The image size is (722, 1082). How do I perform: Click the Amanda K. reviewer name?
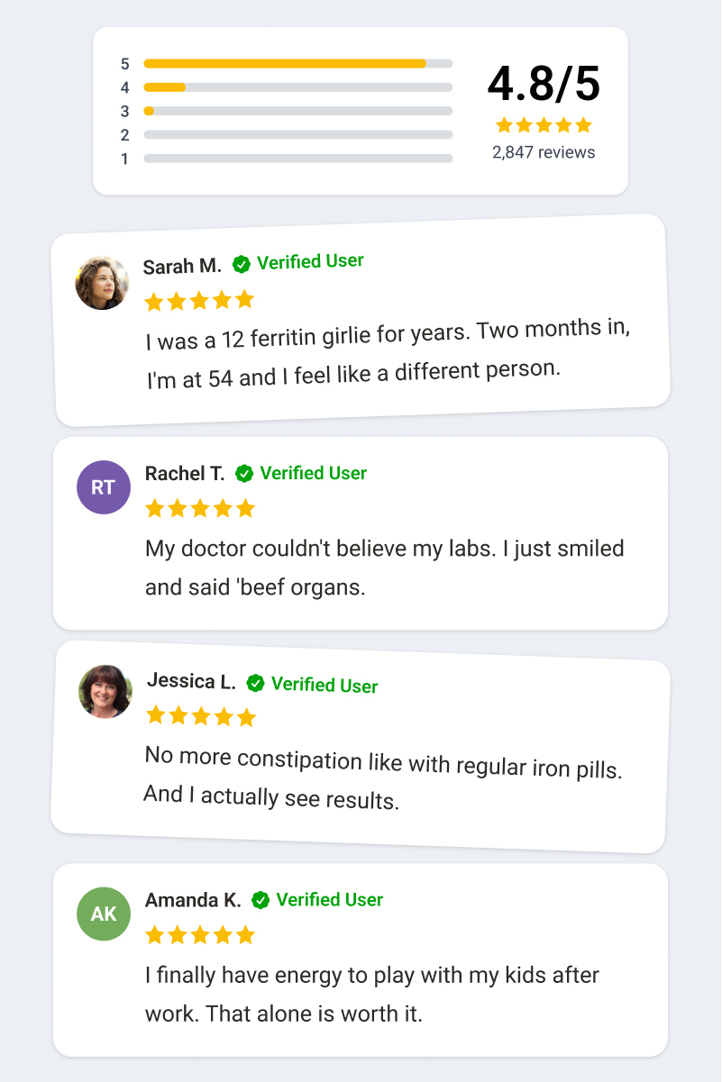(193, 900)
